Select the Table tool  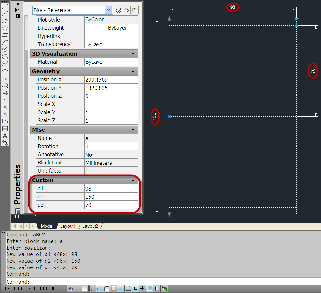click(x=5, y=129)
